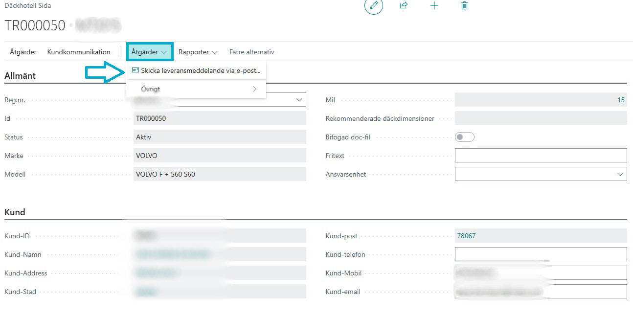Click Färre alternativ
633x318 pixels.
coord(251,52)
